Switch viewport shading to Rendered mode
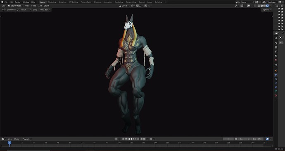The width and height of the screenshot is (285, 151). click(267, 6)
